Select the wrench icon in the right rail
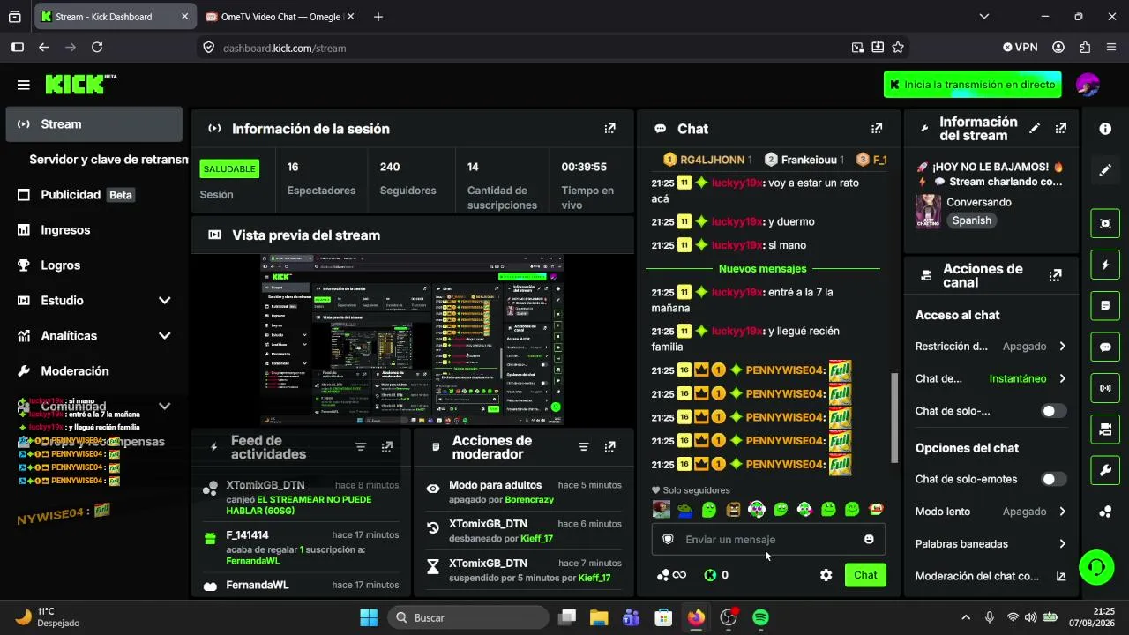The height and width of the screenshot is (635, 1129). coord(1105,471)
